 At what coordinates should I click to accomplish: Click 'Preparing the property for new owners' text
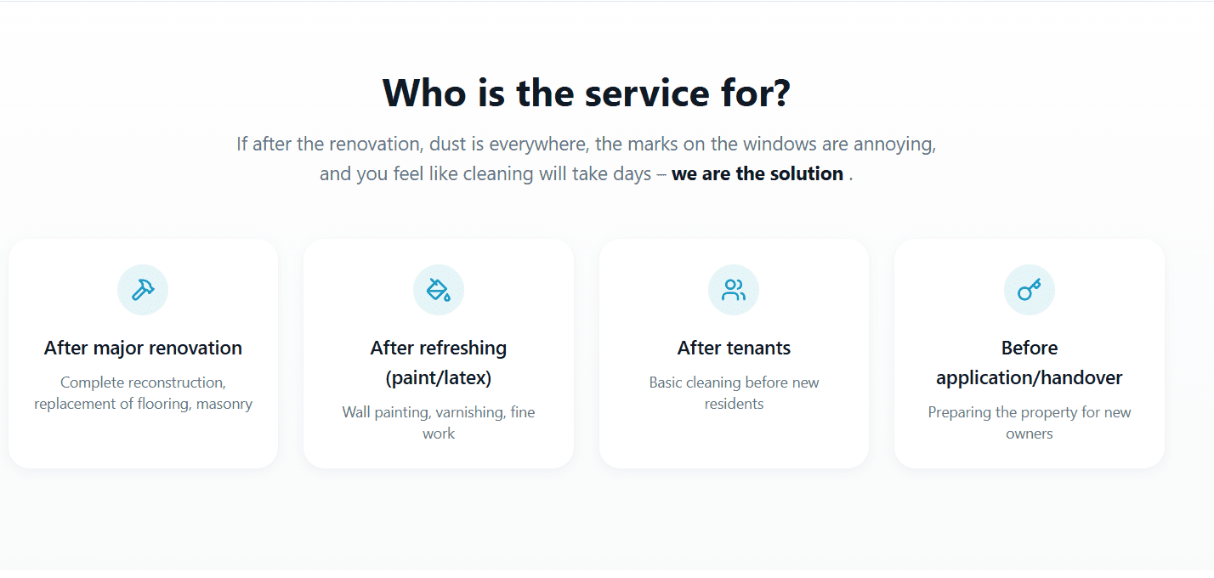1030,422
